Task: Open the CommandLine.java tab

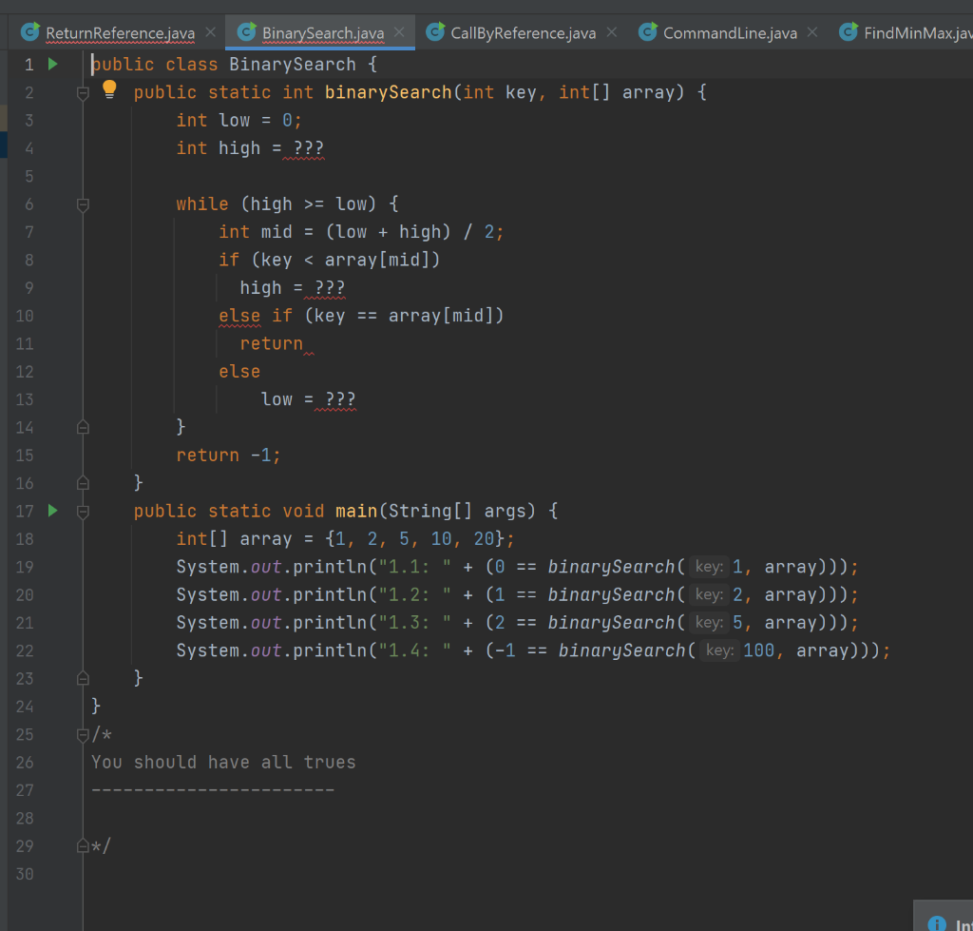Action: tap(730, 33)
